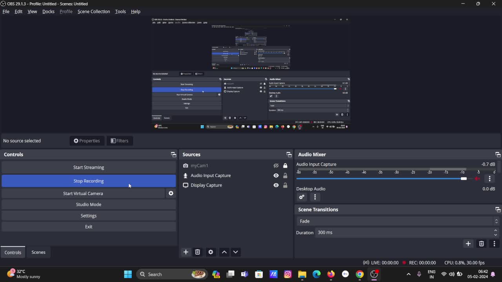This screenshot has width=502, height=282.
Task: Click the Exit button
Action: coord(89,227)
